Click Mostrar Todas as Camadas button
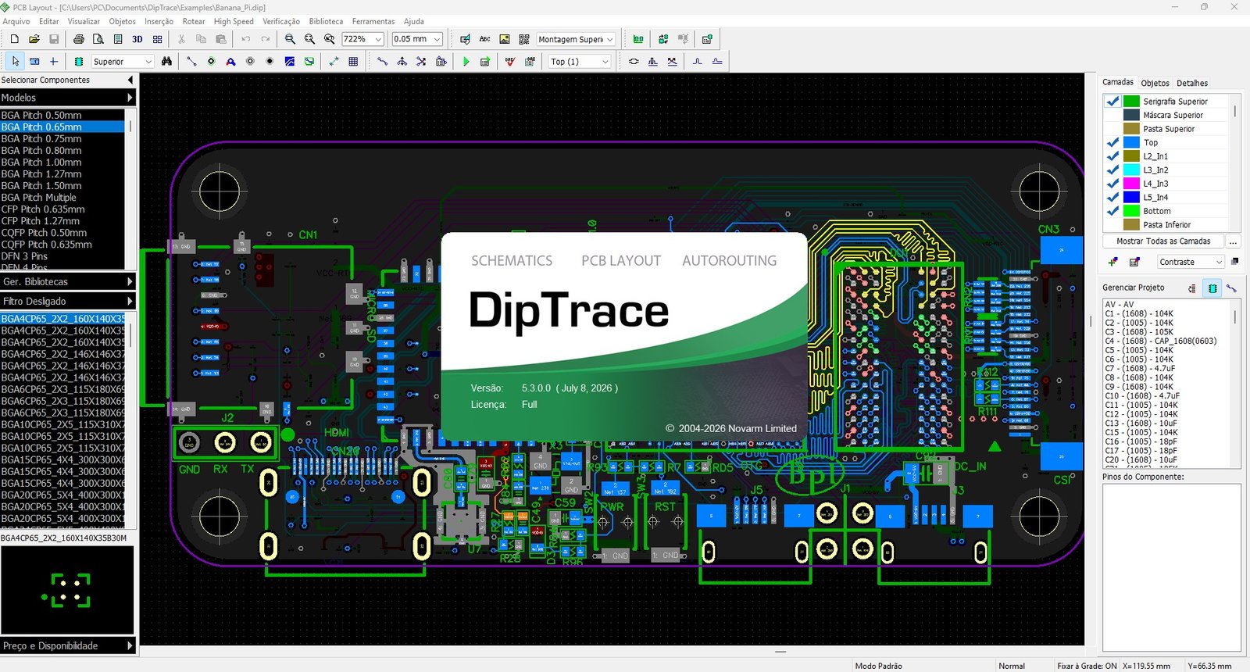Viewport: 1250px width, 672px height. click(1162, 241)
